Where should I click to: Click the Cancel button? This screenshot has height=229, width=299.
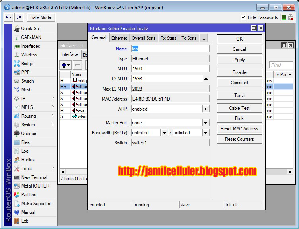click(239, 49)
